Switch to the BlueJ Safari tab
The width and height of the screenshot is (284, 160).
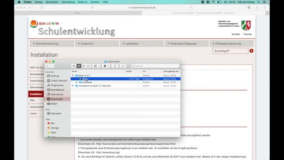[x=78, y=13]
